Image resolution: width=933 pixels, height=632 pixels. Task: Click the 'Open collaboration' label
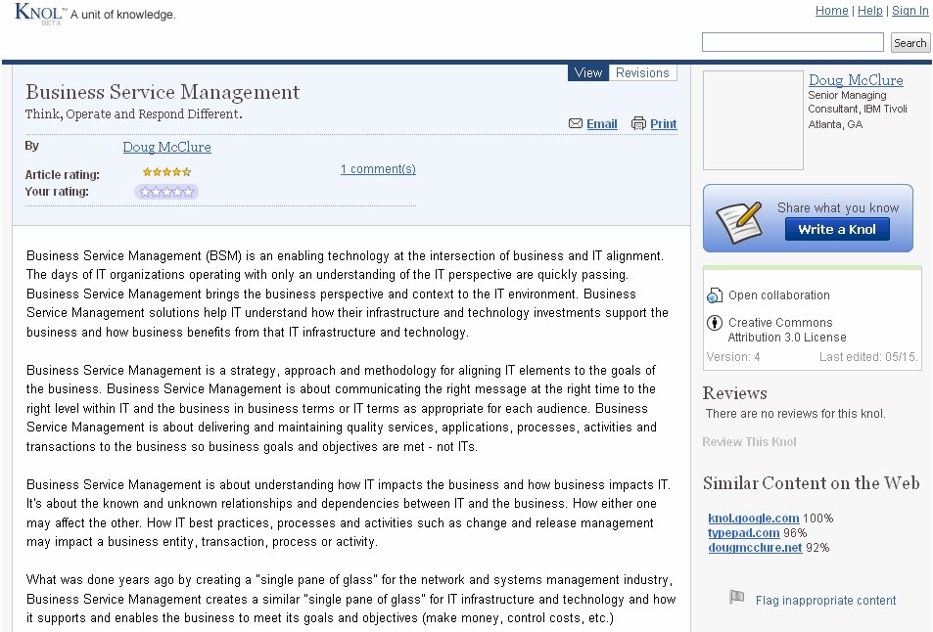(779, 294)
